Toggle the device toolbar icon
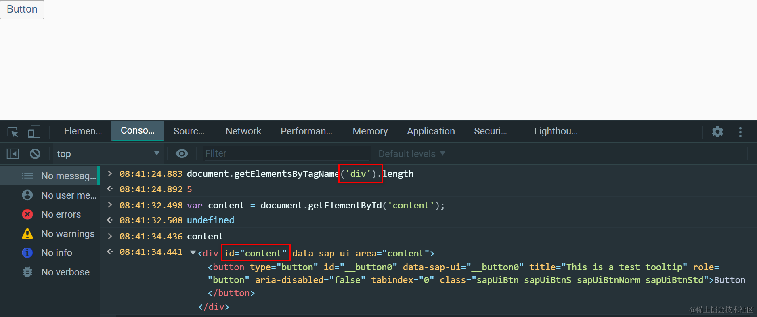The image size is (757, 317). (x=34, y=132)
